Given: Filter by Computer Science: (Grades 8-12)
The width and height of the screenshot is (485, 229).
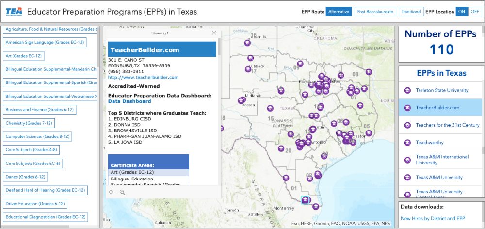Looking at the screenshot, I should click(37, 136).
